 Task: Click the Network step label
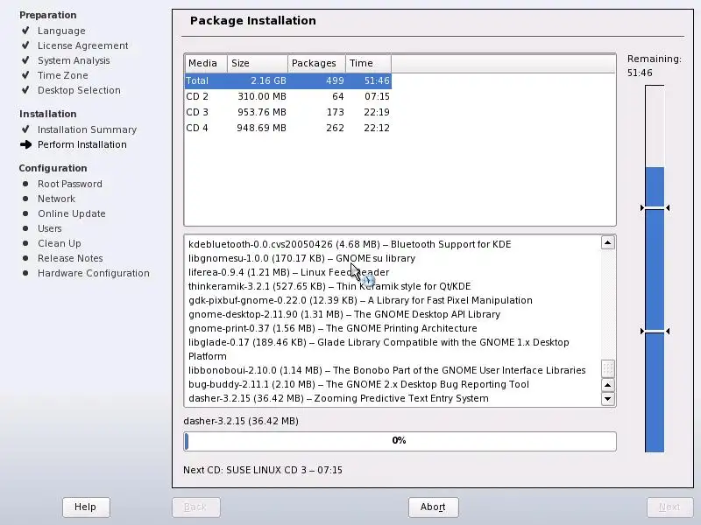coord(56,199)
